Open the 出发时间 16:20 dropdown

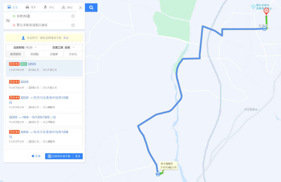coord(25,47)
